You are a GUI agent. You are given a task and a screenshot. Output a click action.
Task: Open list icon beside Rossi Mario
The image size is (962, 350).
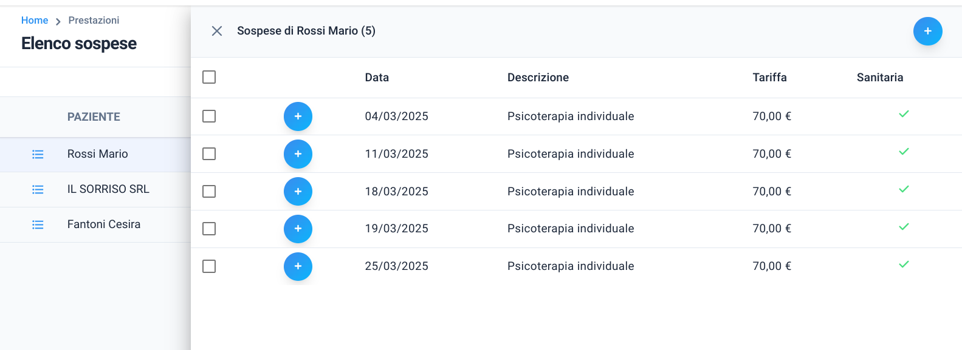coord(38,155)
